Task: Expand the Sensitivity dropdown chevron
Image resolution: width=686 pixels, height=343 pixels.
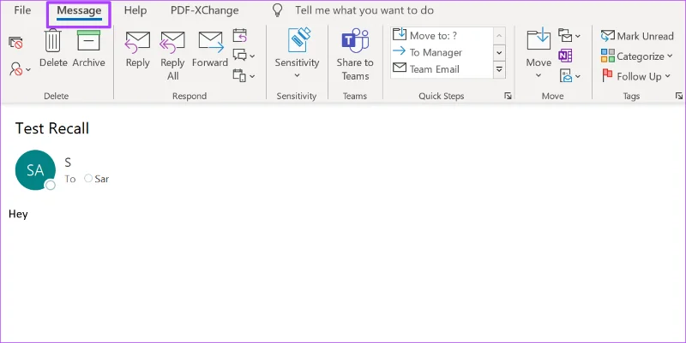Action: tap(297, 75)
